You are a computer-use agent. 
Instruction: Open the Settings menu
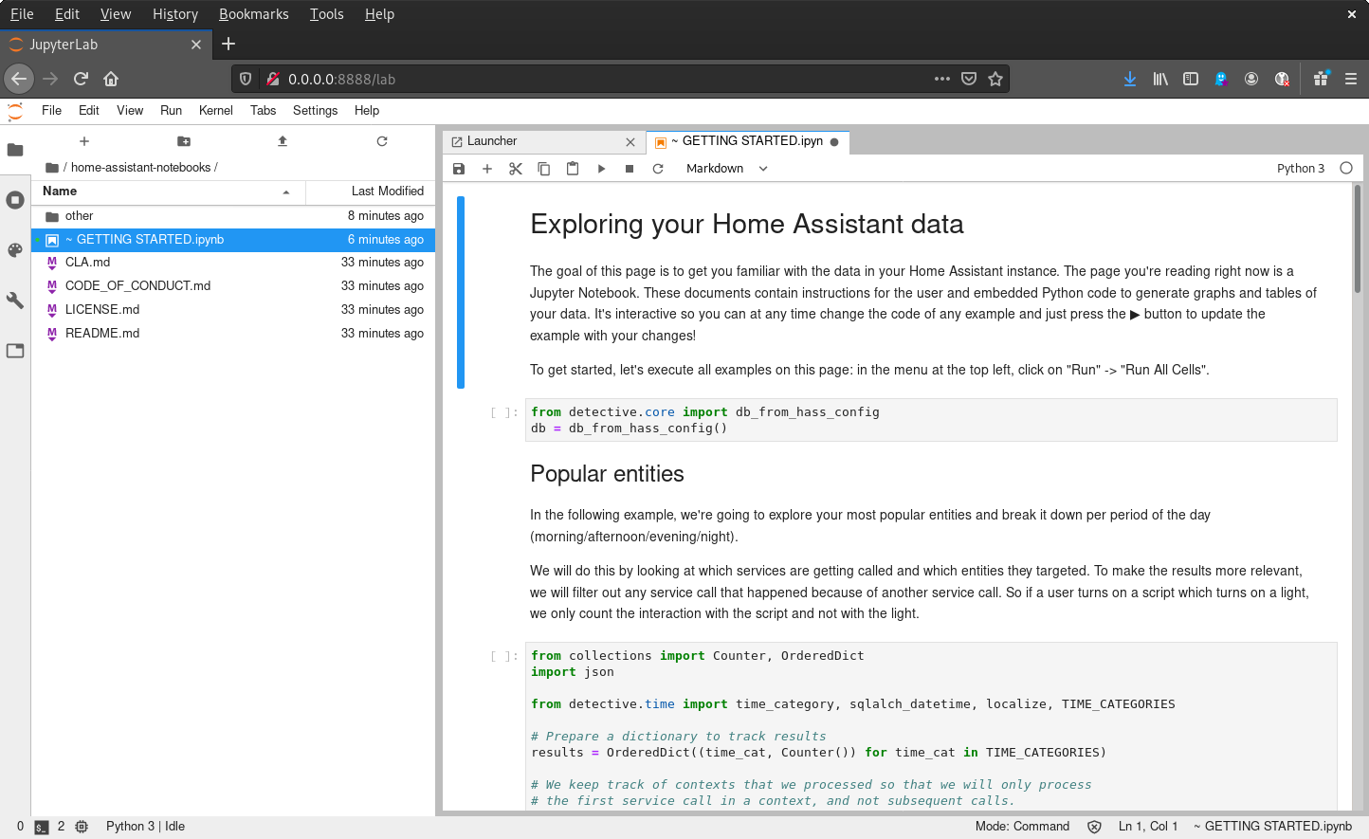tap(315, 111)
